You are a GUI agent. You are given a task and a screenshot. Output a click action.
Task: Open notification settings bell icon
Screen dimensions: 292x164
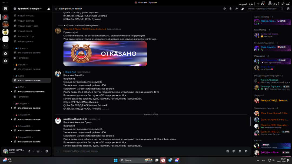pos(230,9)
